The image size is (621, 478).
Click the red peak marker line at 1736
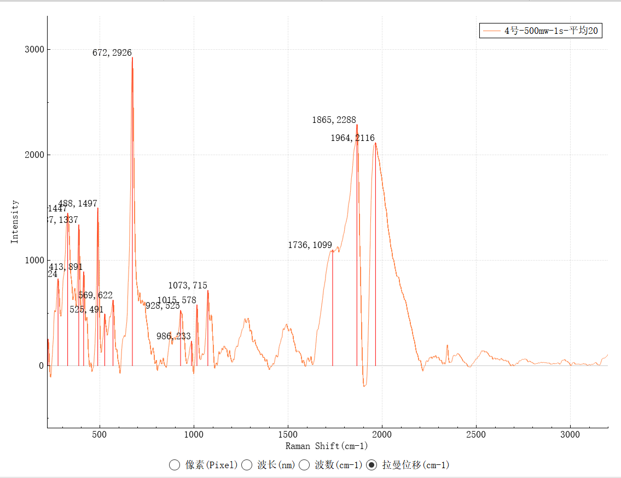pos(333,308)
